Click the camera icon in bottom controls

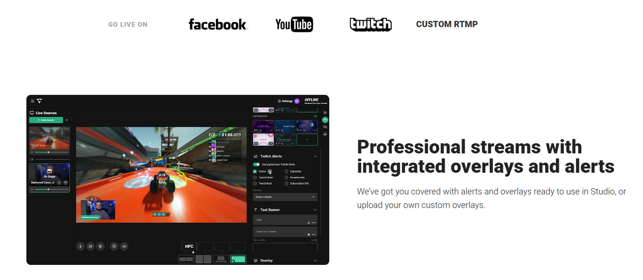(x=90, y=246)
